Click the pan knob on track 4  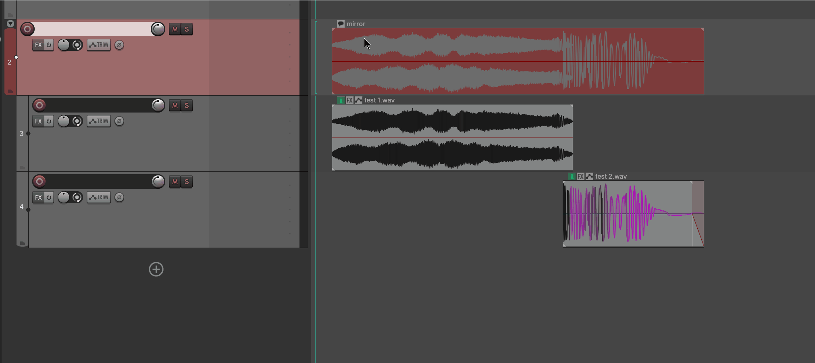[x=64, y=197]
